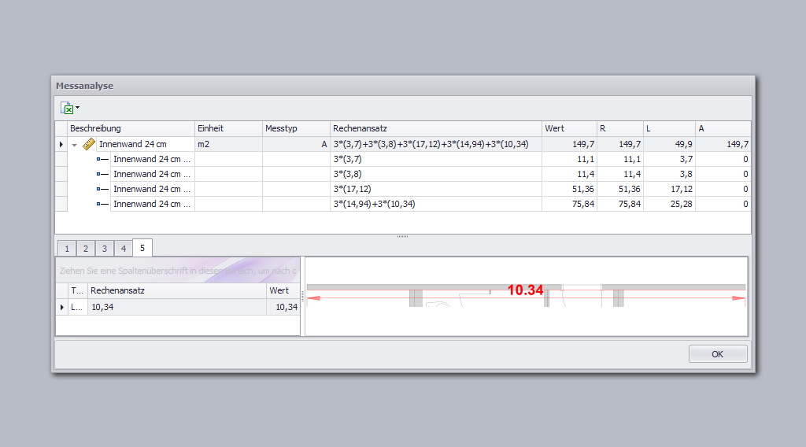Image resolution: width=806 pixels, height=447 pixels.
Task: Switch to tab 1
Action: point(67,249)
